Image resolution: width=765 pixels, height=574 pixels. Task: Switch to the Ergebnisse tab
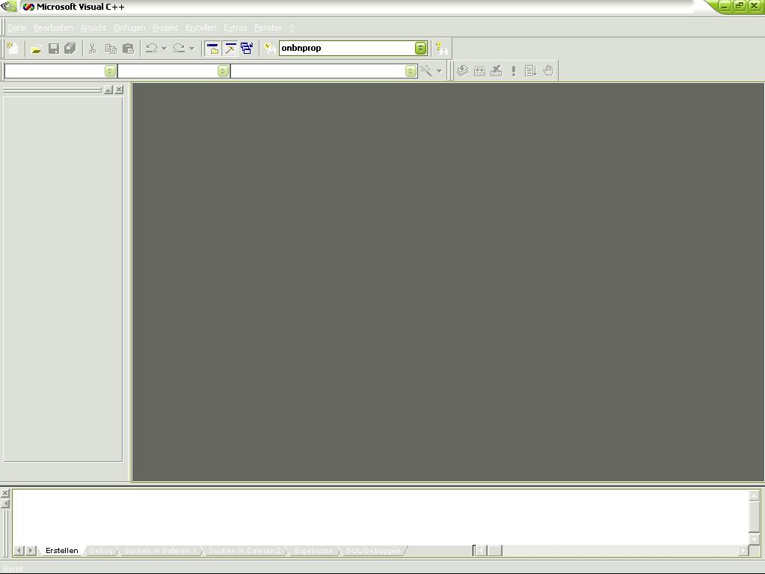[x=313, y=551]
